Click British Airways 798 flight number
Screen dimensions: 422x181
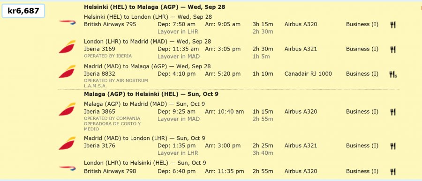pyautogui.click(x=110, y=171)
